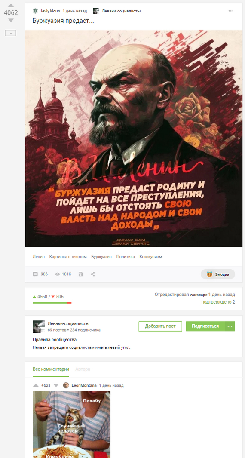Share the post with the share icon
The width and height of the screenshot is (245, 458).
(92, 274)
